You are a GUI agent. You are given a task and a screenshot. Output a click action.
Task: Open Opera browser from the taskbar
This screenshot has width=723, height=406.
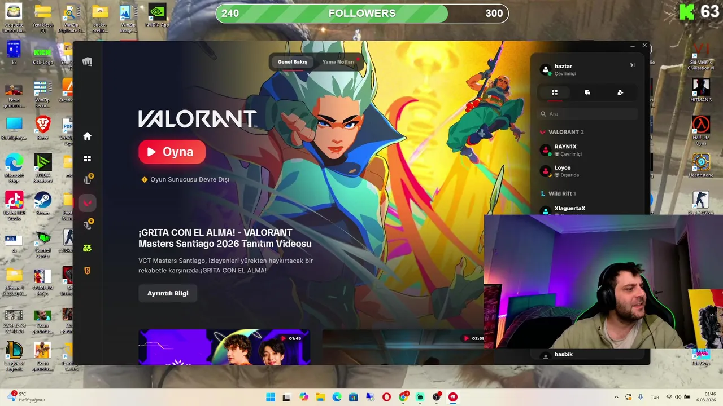[x=386, y=397]
